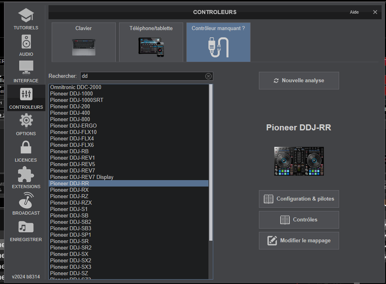386x284 pixels.
Task: Select Pioneer DDJ-SR2 in the list
Action: (129, 247)
